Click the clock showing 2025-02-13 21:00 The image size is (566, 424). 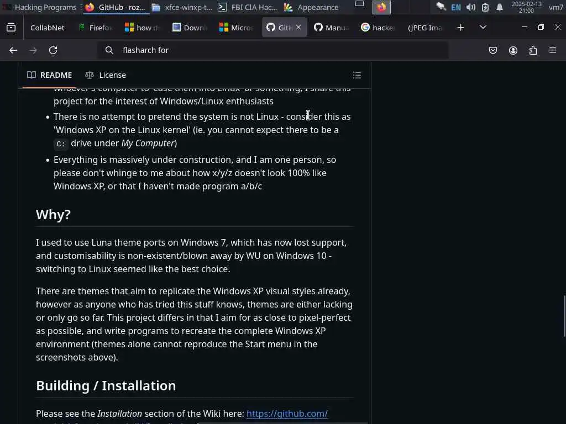(x=526, y=7)
